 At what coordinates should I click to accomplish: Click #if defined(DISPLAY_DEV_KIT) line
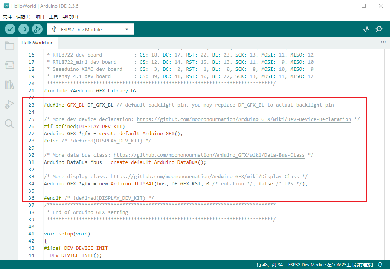tap(84, 127)
